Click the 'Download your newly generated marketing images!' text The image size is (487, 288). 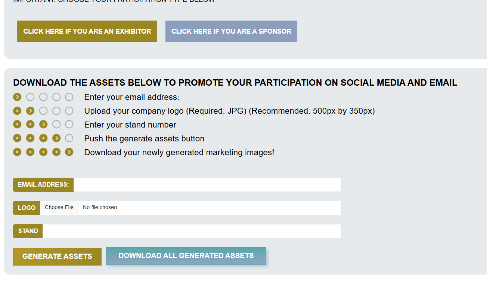click(179, 153)
